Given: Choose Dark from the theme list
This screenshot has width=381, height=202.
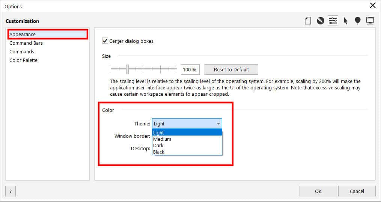Looking at the screenshot, I should (x=158, y=145).
